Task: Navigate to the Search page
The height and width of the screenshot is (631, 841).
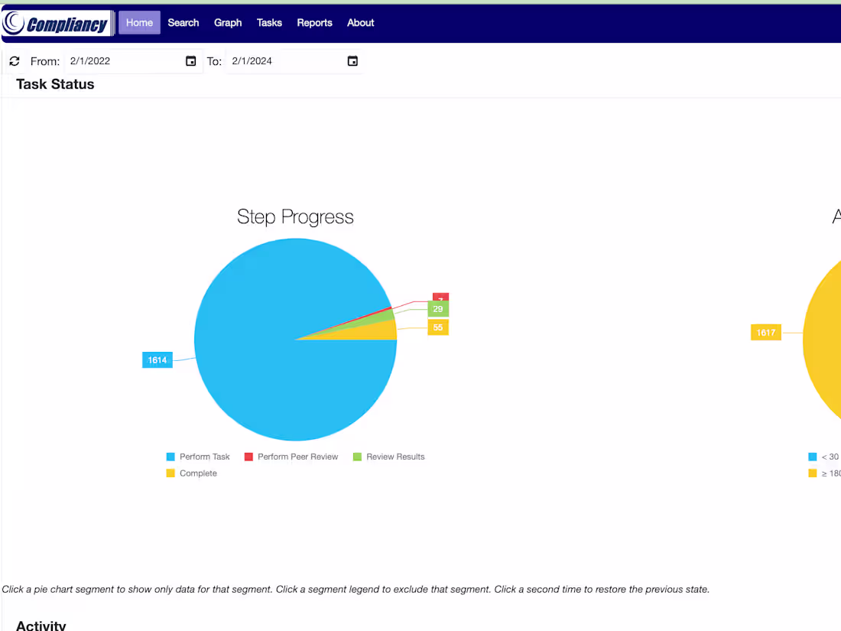Action: coord(183,23)
